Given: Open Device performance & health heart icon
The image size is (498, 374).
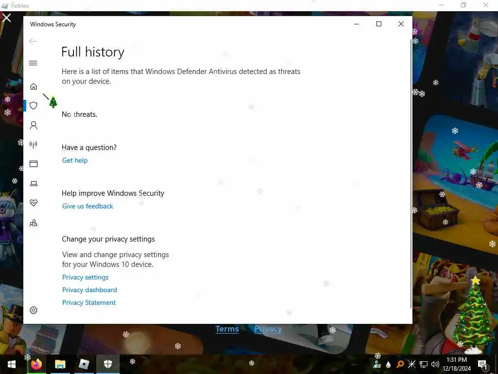Looking at the screenshot, I should pyautogui.click(x=34, y=203).
